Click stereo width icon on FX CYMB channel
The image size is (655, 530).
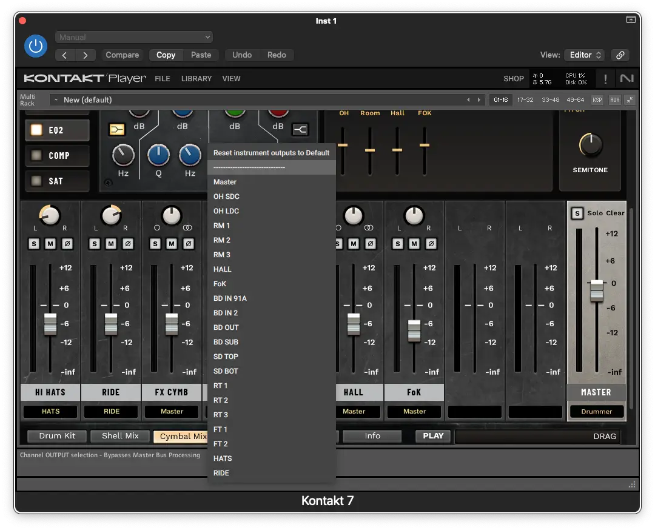(187, 227)
